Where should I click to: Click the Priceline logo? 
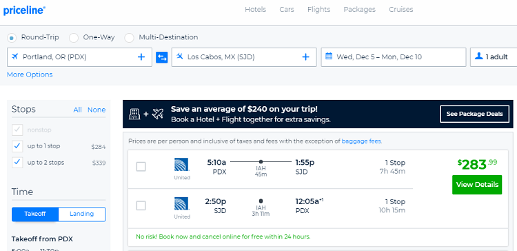pyautogui.click(x=24, y=10)
